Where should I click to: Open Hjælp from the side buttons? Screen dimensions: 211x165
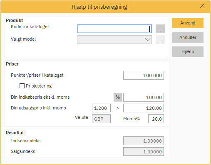point(188,51)
